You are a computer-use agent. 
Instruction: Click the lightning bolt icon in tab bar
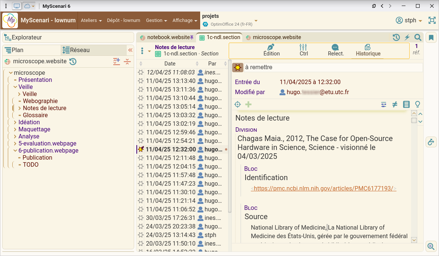407,37
